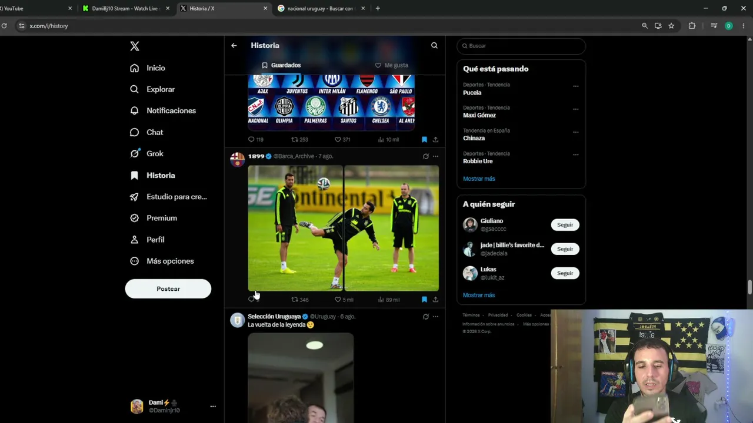
Task: Switch to nacional uruguay search tab
Action: [321, 8]
